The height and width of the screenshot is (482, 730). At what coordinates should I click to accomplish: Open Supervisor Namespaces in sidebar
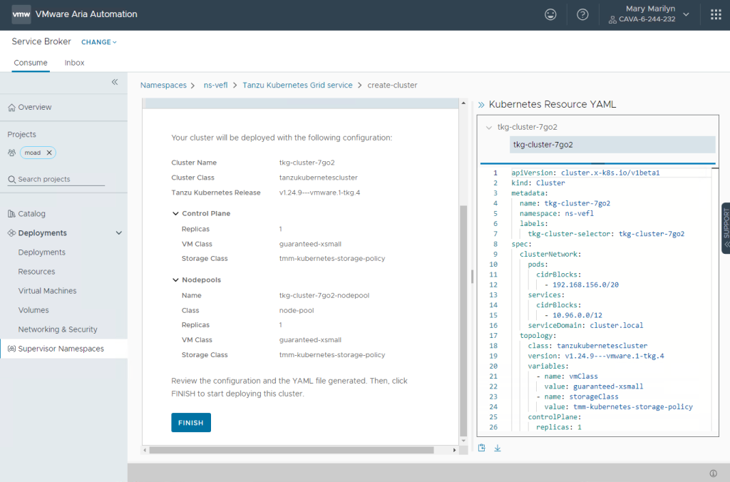[61, 349]
